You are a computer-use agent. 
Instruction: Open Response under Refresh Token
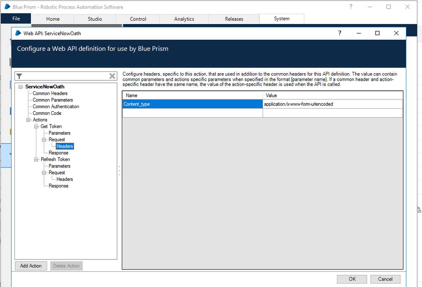coord(58,186)
